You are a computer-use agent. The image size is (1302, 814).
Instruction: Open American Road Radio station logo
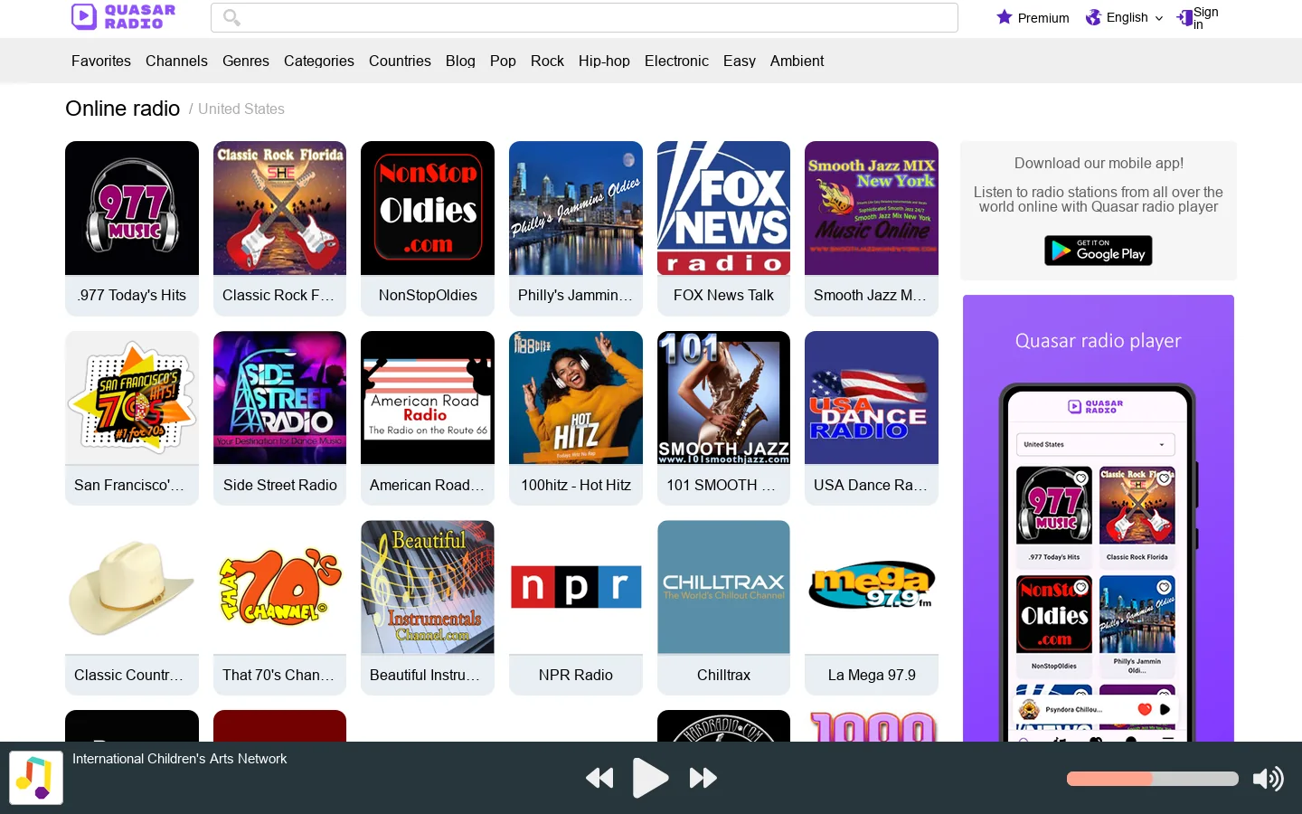428,398
